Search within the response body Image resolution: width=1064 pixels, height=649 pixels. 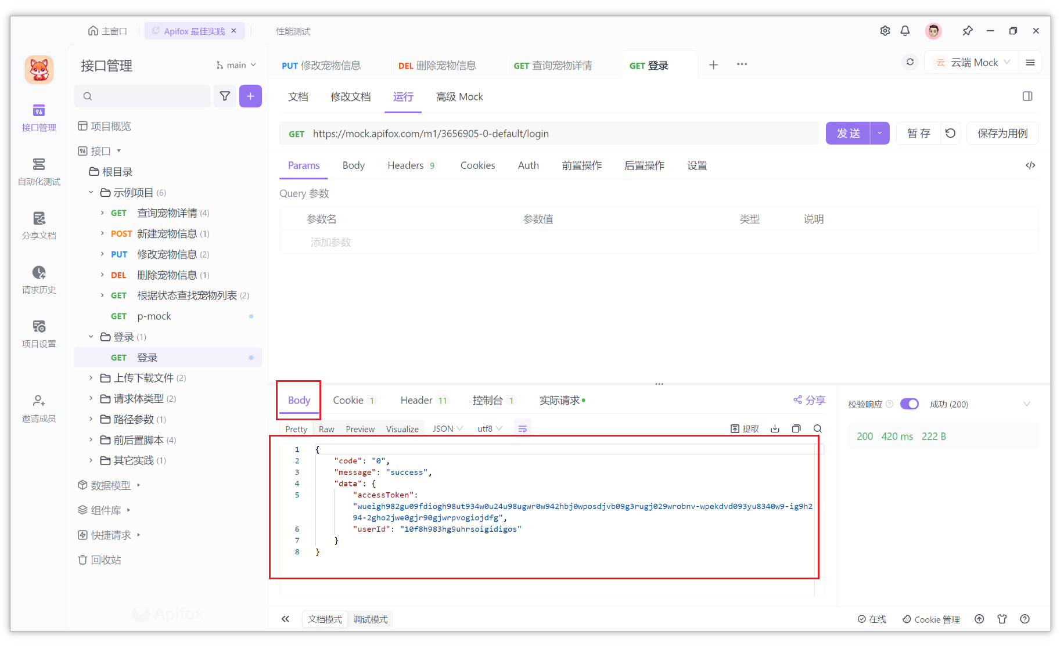pos(818,428)
